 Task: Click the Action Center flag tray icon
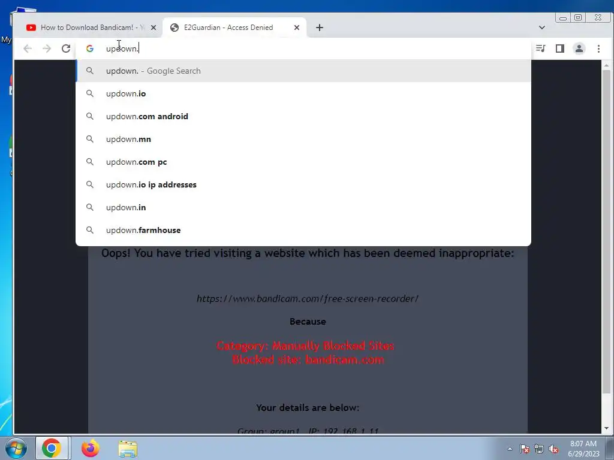(x=525, y=449)
